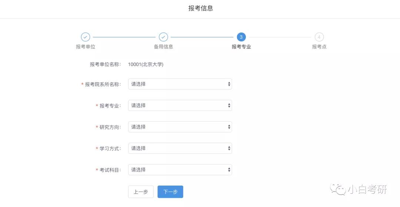The height and width of the screenshot is (207, 400).
Task: Click the 上一步 button
Action: pyautogui.click(x=141, y=192)
